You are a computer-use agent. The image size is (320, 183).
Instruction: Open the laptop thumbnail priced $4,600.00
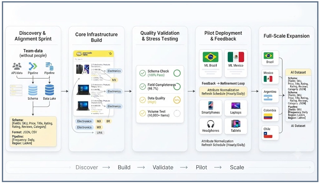click(83, 106)
